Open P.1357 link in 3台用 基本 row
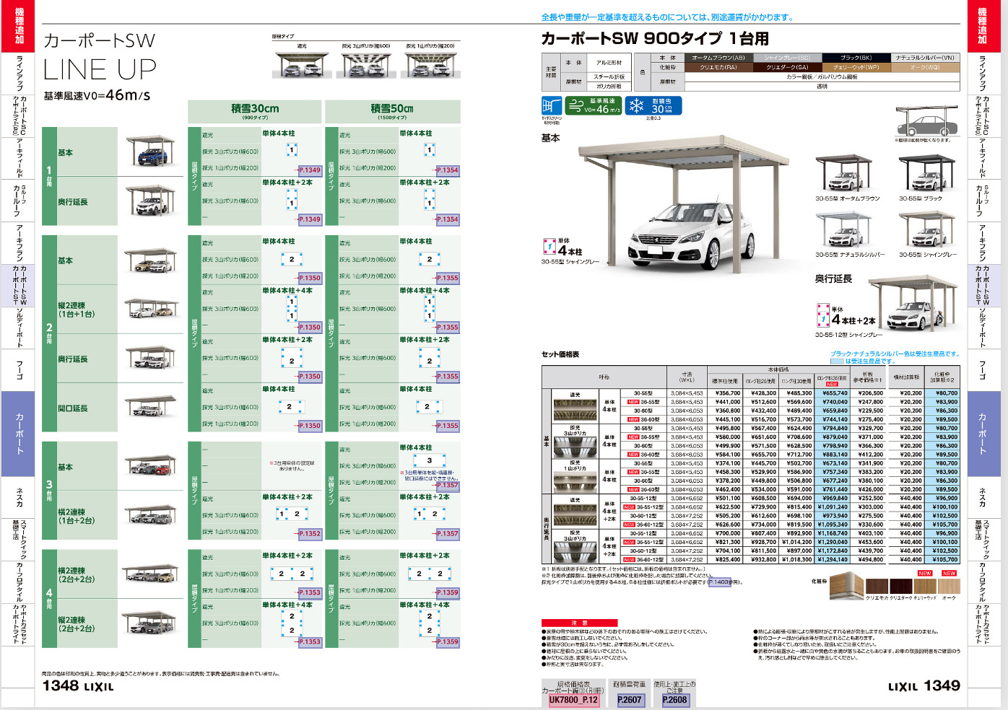This screenshot has width=1008, height=710. pos(447,486)
